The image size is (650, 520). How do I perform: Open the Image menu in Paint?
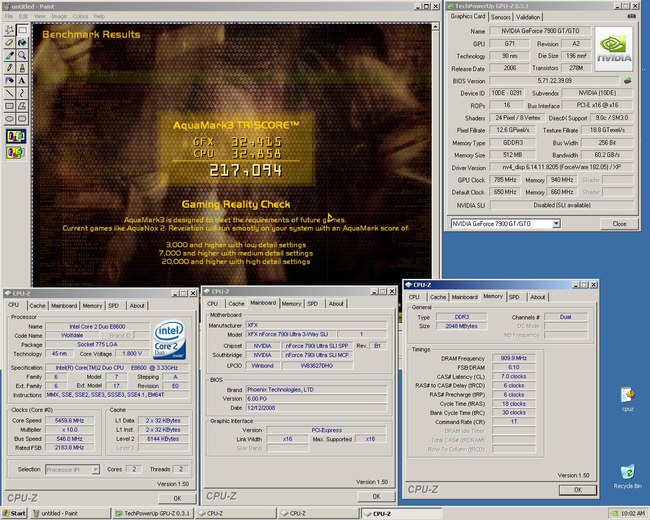(x=59, y=16)
